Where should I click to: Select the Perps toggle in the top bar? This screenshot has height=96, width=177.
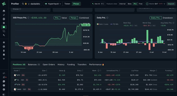tap(76, 4)
